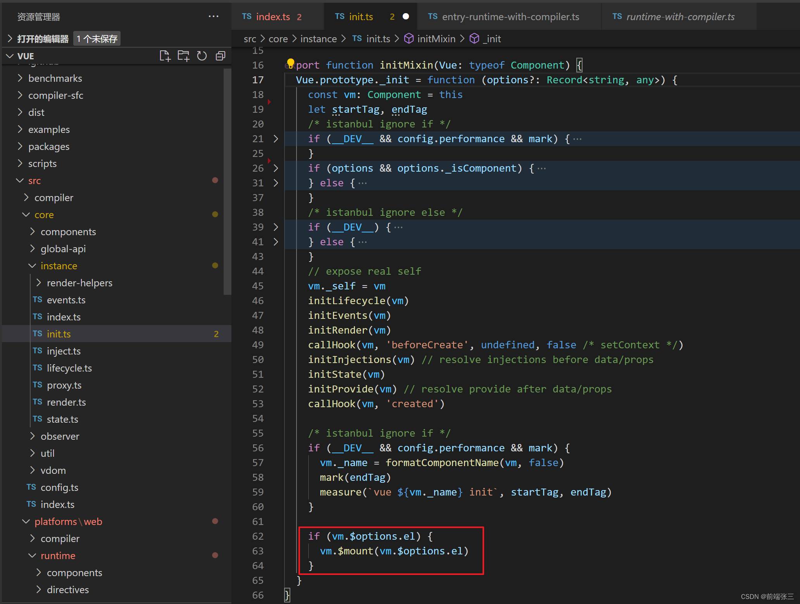
Task: Click the initMixin breadcrumb symbol
Action: tap(436, 39)
